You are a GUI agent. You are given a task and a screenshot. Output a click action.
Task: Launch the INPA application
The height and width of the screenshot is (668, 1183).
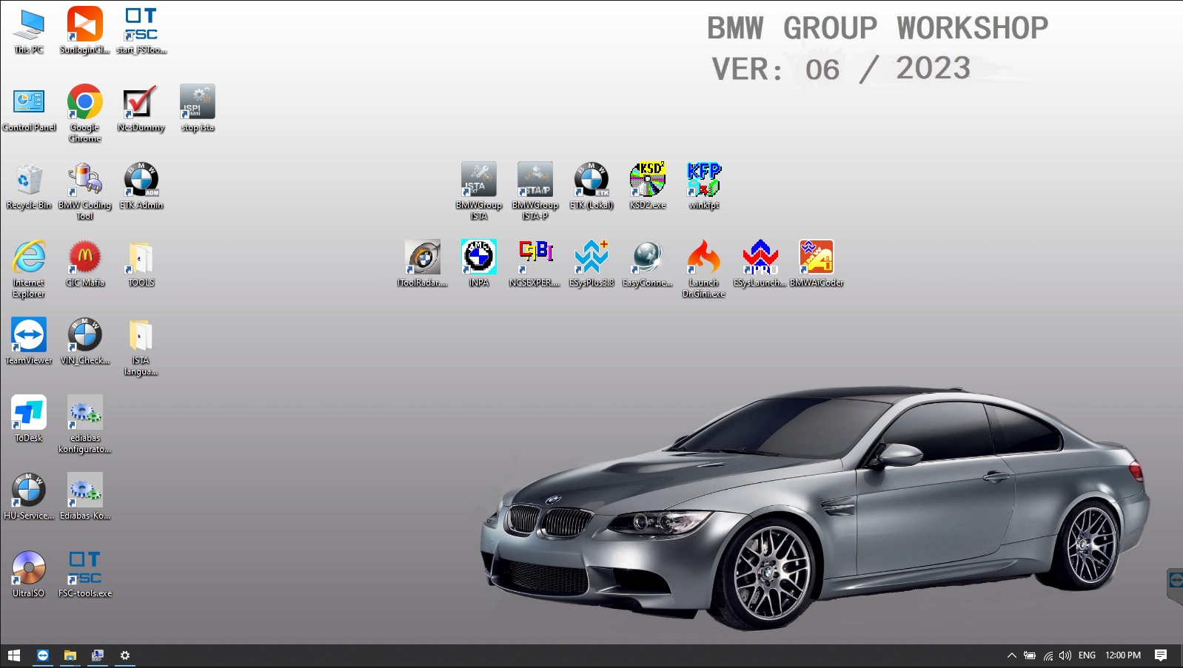coord(479,264)
